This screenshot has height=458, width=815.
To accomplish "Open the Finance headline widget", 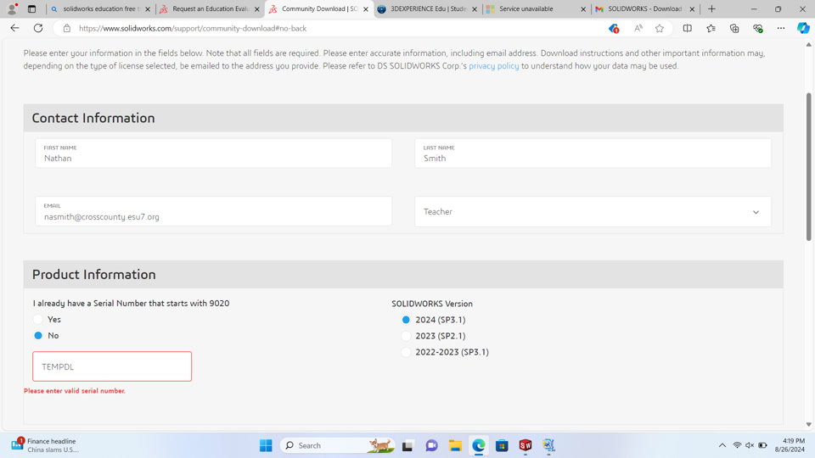I will pyautogui.click(x=45, y=445).
